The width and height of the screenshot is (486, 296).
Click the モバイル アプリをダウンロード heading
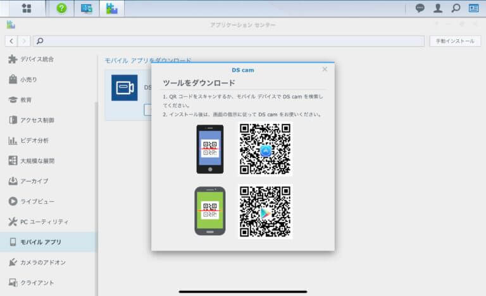click(148, 60)
